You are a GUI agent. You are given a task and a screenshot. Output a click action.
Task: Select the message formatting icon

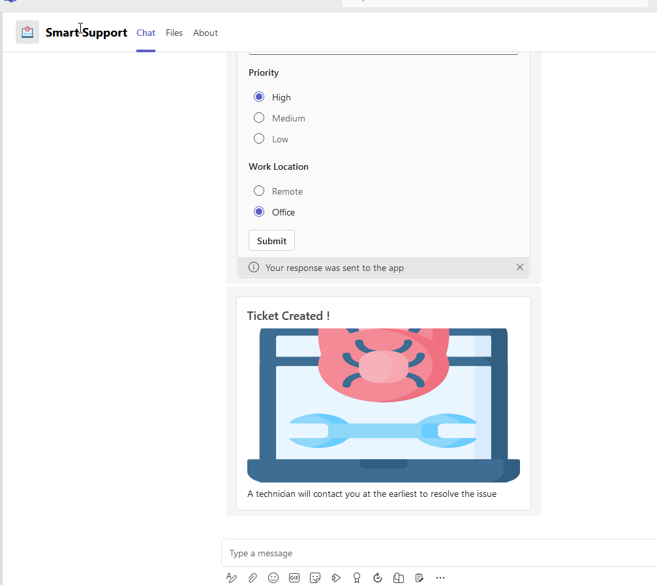pos(232,578)
